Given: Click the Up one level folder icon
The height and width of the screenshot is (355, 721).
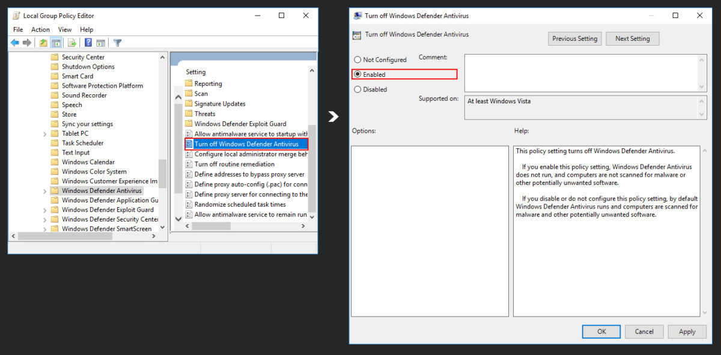Looking at the screenshot, I should coord(43,43).
